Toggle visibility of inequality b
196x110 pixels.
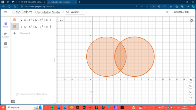(x=14, y=27)
